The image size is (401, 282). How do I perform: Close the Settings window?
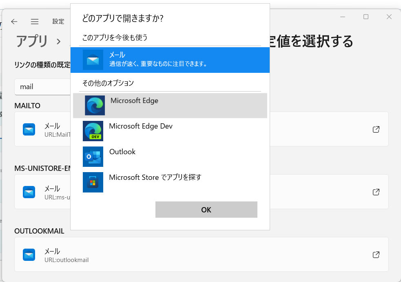point(389,17)
